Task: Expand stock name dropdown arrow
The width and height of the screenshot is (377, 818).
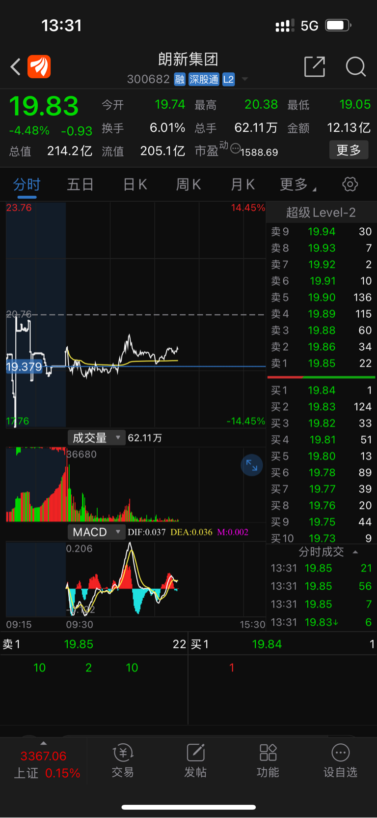Action: [244, 79]
